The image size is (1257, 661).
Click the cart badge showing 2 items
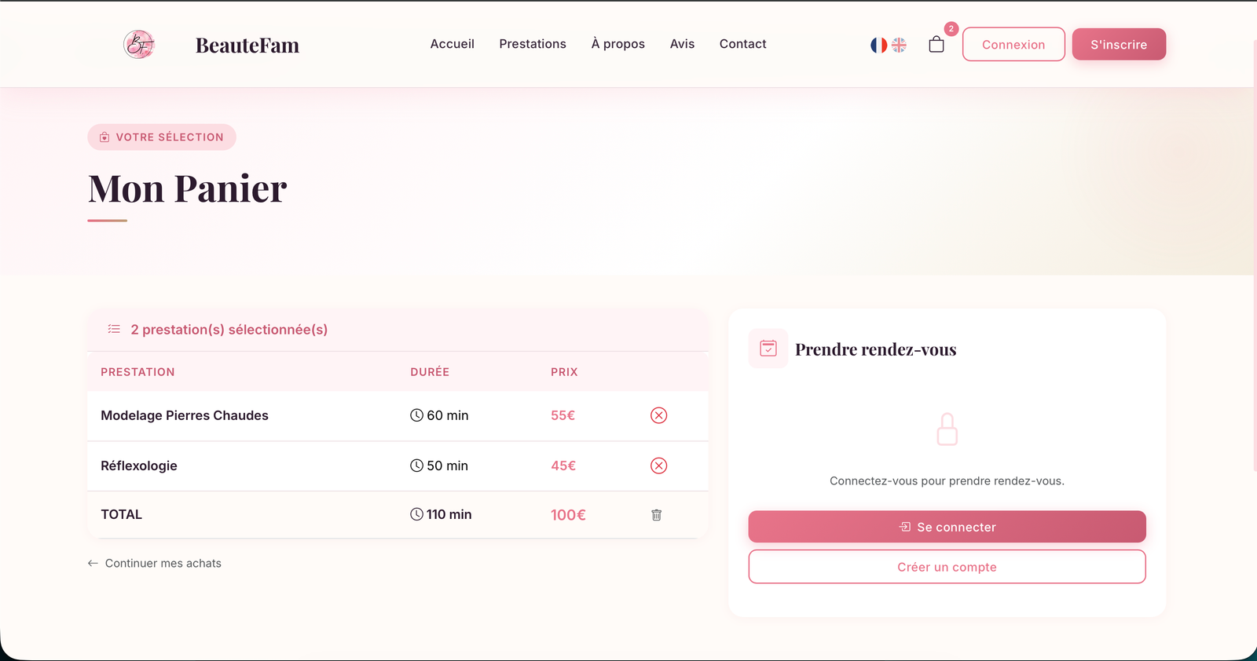[x=951, y=29]
